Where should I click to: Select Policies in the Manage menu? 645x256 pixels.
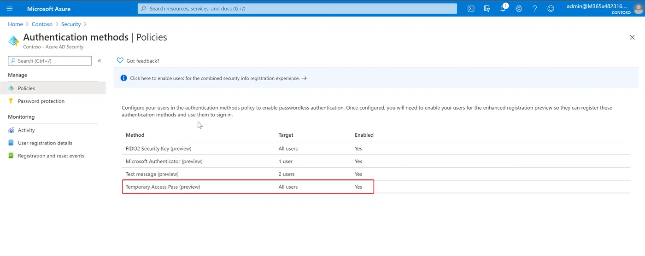pos(53,88)
